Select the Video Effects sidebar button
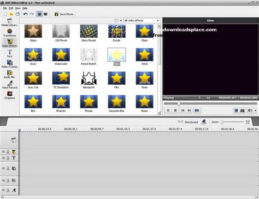Screen dimensions: 259x199 (9, 43)
